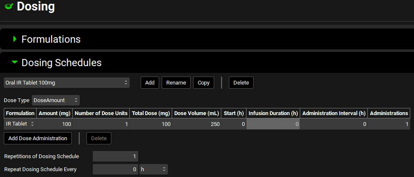Image resolution: width=414 pixels, height=177 pixels.
Task: Click the green Dosing logo icon
Action: (x=8, y=7)
